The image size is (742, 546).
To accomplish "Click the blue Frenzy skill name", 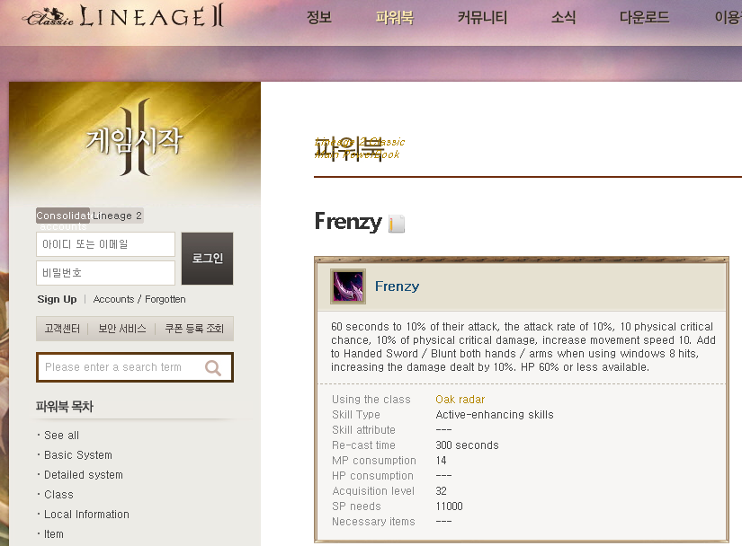I will 397,286.
